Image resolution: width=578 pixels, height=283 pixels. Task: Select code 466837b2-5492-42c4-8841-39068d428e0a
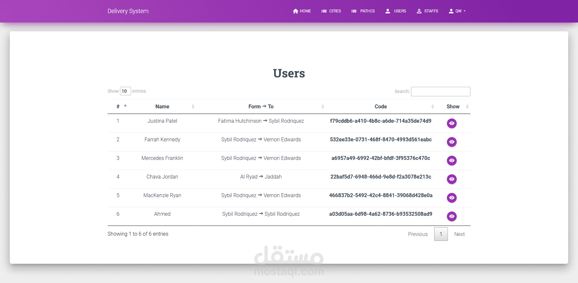381,195
